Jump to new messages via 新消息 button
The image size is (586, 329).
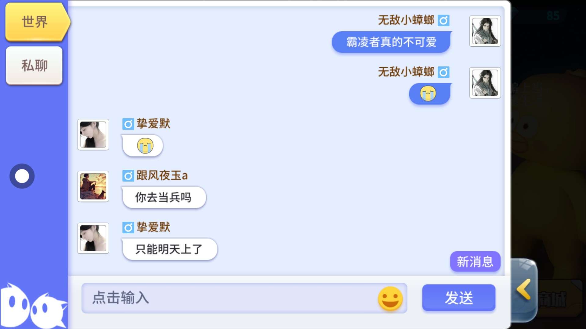(475, 261)
